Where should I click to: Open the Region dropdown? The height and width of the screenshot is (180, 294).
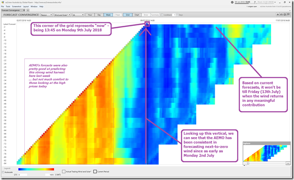pos(46,15)
